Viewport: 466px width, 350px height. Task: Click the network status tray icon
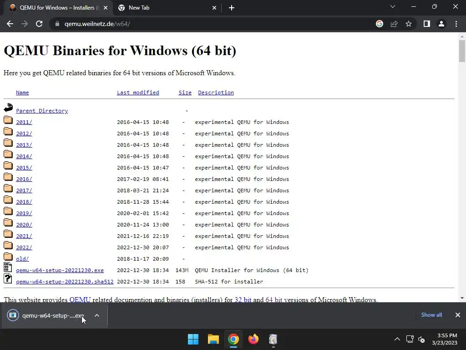pyautogui.click(x=410, y=339)
